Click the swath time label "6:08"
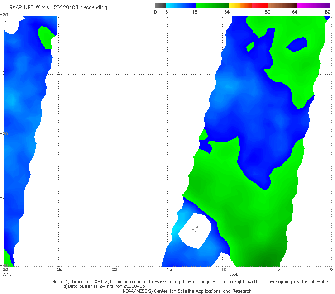Viewport: 335px width, 294px height. (234, 275)
